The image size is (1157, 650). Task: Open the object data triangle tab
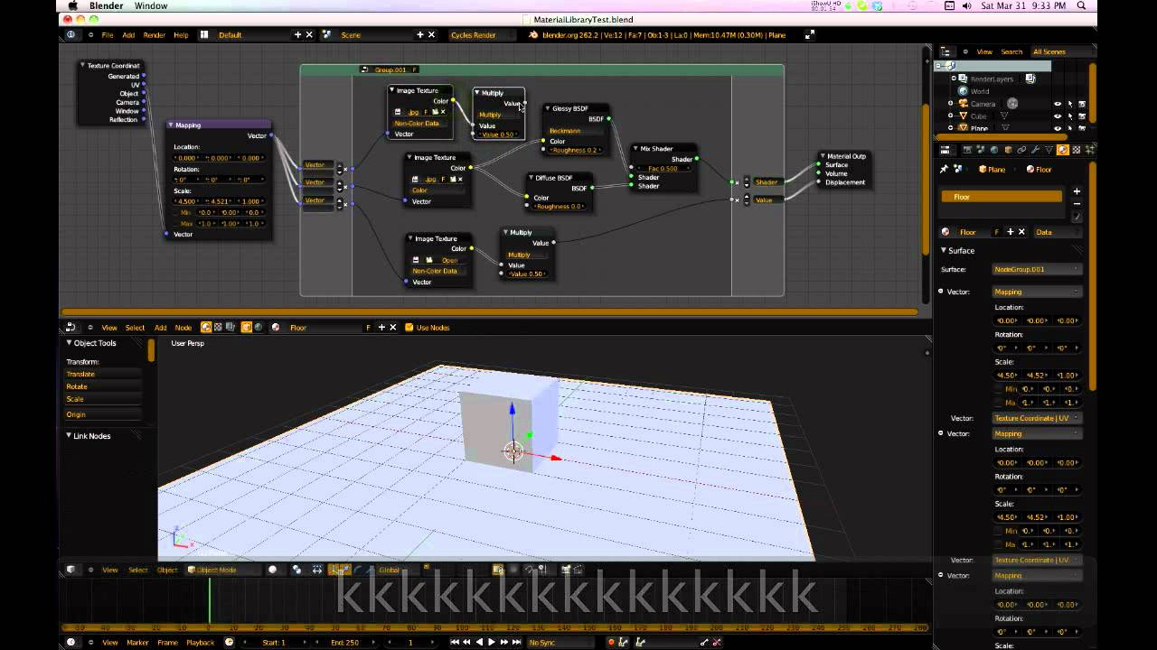tap(1049, 150)
